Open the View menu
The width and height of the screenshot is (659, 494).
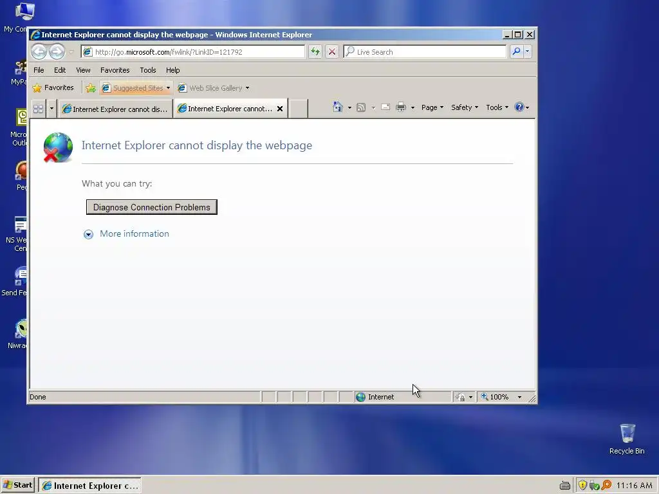point(83,70)
